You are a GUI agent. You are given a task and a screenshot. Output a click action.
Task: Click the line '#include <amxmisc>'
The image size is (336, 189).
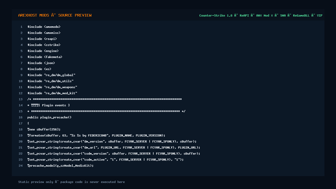coord(44,33)
